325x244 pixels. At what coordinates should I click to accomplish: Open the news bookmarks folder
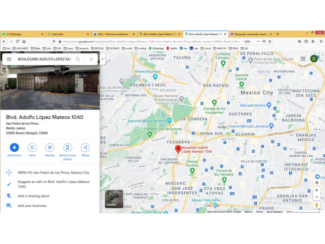click(x=68, y=48)
